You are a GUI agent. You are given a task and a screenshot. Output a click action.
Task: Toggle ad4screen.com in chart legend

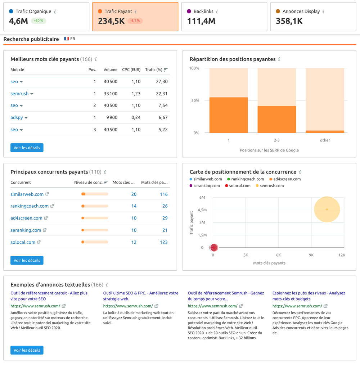pos(285,179)
